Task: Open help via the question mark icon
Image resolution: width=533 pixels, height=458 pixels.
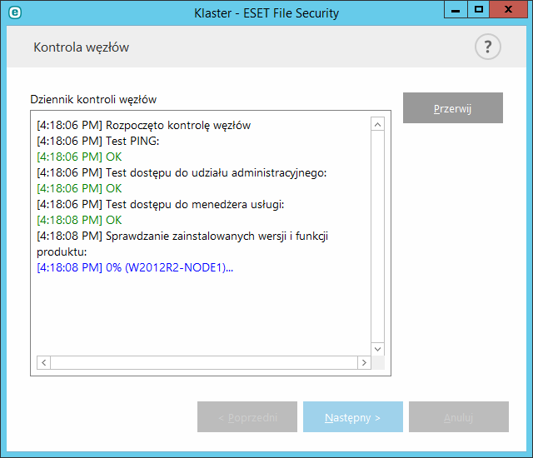Action: click(x=487, y=47)
